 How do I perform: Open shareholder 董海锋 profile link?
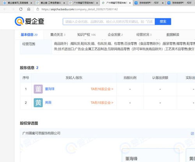pos(50,89)
